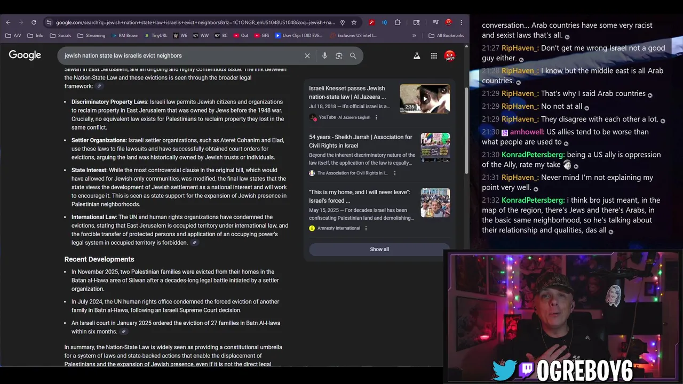Image resolution: width=683 pixels, height=384 pixels.
Task: Click the location pin icon in address bar
Action: 343,22
